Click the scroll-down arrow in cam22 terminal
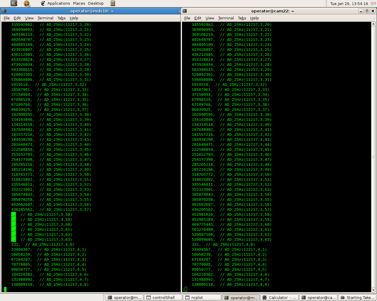Image resolution: width=377 pixels, height=301 pixels. [373, 290]
